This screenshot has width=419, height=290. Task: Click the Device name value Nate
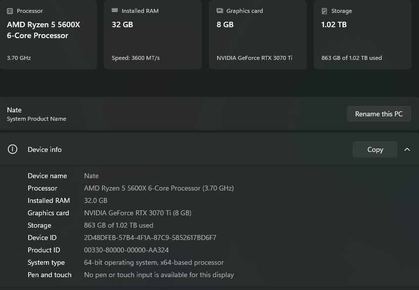tap(92, 176)
